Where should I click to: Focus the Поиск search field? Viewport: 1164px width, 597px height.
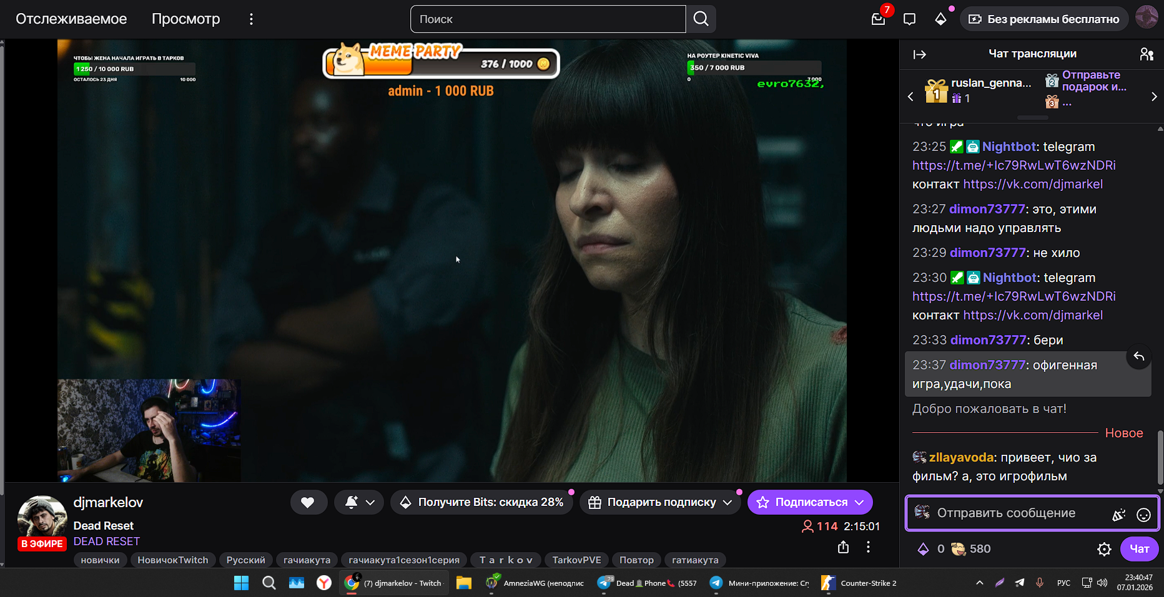(548, 19)
